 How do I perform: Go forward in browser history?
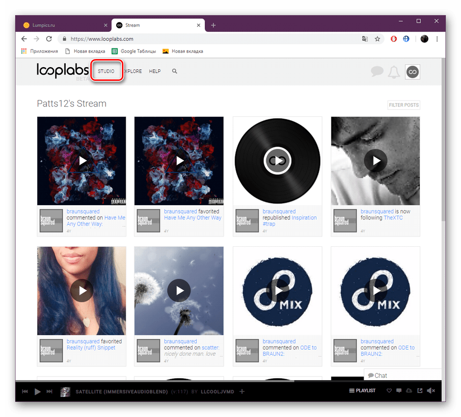tap(36, 39)
